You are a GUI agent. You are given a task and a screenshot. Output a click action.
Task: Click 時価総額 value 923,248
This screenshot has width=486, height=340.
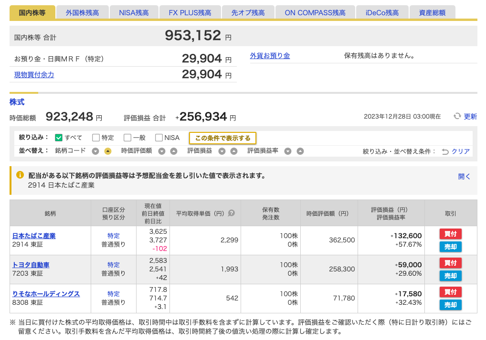point(69,117)
